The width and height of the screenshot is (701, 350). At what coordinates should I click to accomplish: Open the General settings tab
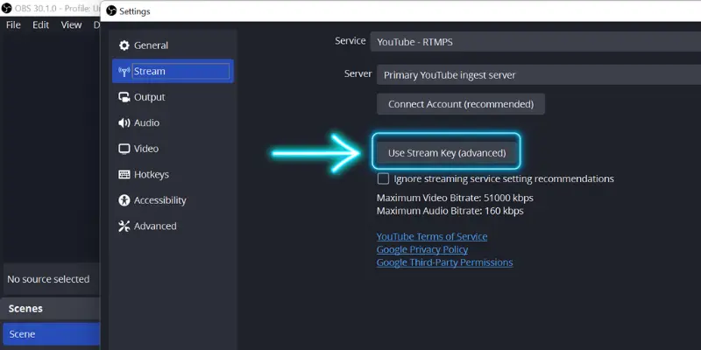pos(173,45)
